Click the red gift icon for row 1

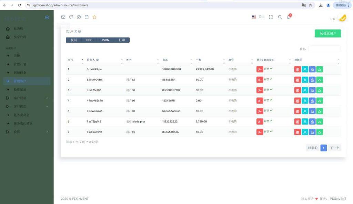click(297, 69)
